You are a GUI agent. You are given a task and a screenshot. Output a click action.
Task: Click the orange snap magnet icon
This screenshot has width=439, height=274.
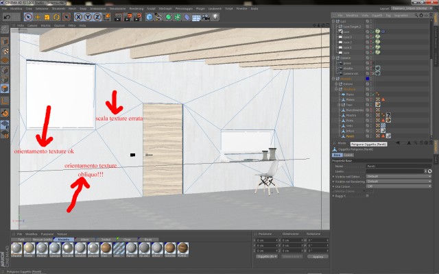5,113
